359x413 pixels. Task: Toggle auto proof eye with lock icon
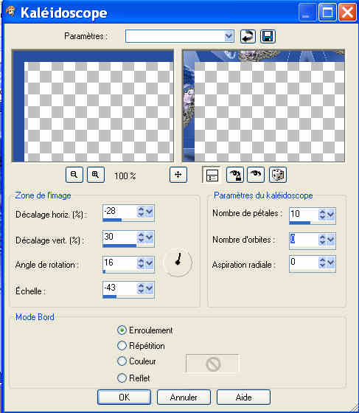235,174
